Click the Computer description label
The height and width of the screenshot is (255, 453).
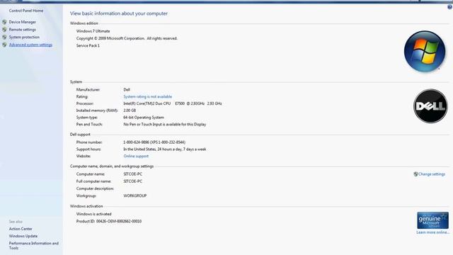(x=95, y=188)
